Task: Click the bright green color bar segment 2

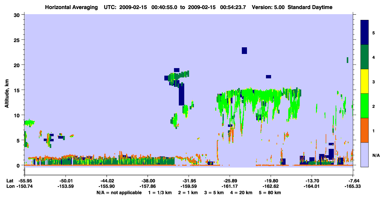Action: [x=365, y=106]
